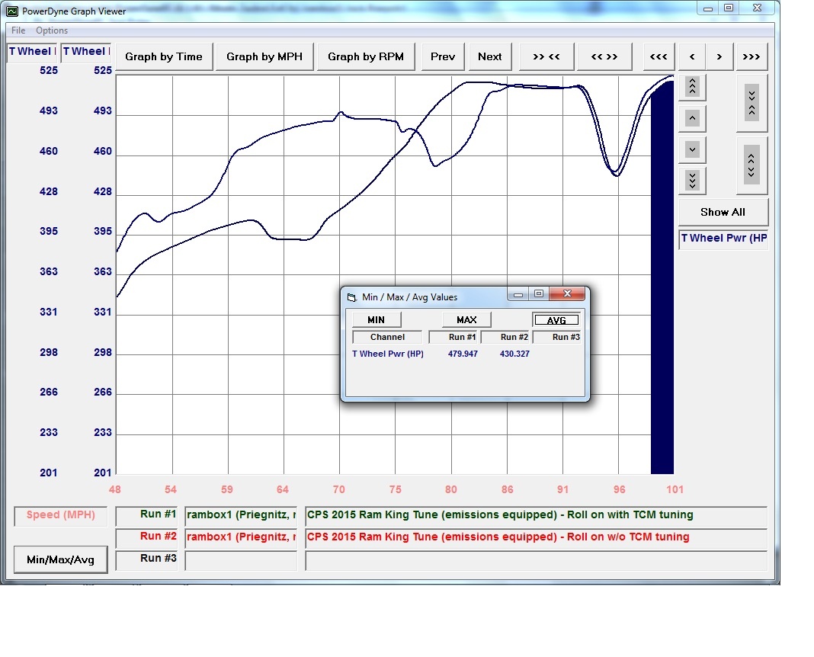The height and width of the screenshot is (657, 814).
Task: Select Graph by Time view
Action: click(x=164, y=56)
